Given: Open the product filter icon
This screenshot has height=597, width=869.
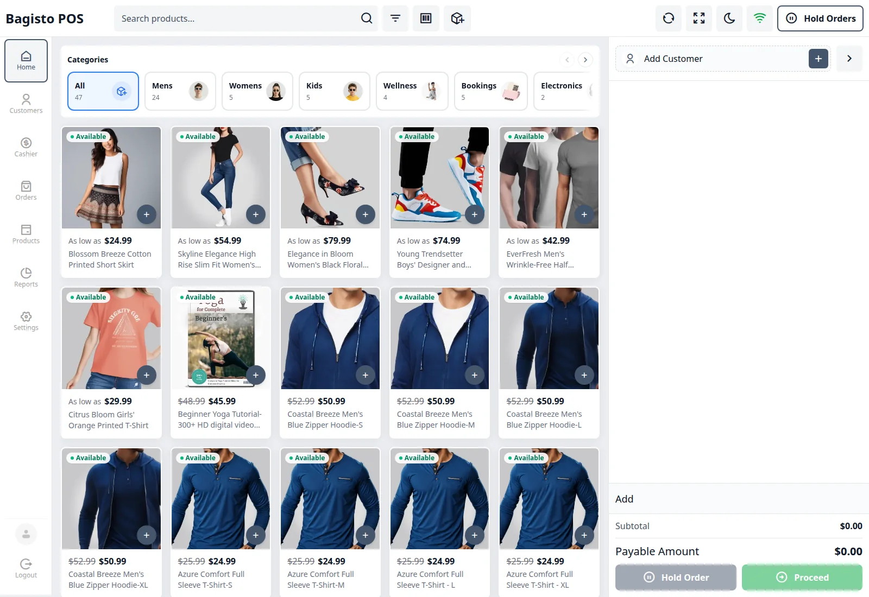Looking at the screenshot, I should [395, 18].
